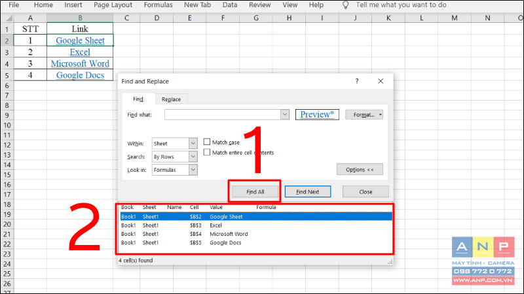Viewport: 524px width, 294px height.
Task: Open the Microsoft Word hyperlink
Action: coord(80,63)
